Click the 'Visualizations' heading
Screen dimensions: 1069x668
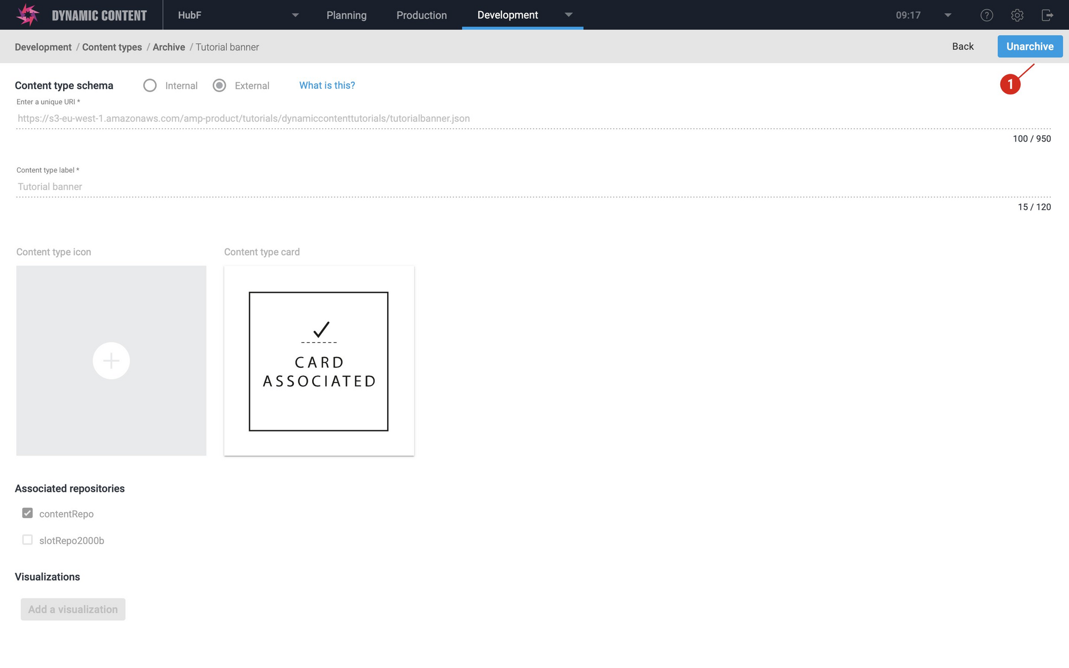tap(47, 576)
